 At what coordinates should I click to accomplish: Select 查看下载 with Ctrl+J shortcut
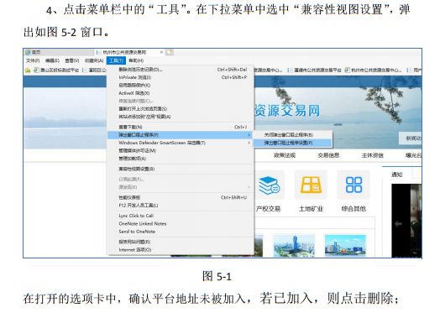(x=181, y=127)
